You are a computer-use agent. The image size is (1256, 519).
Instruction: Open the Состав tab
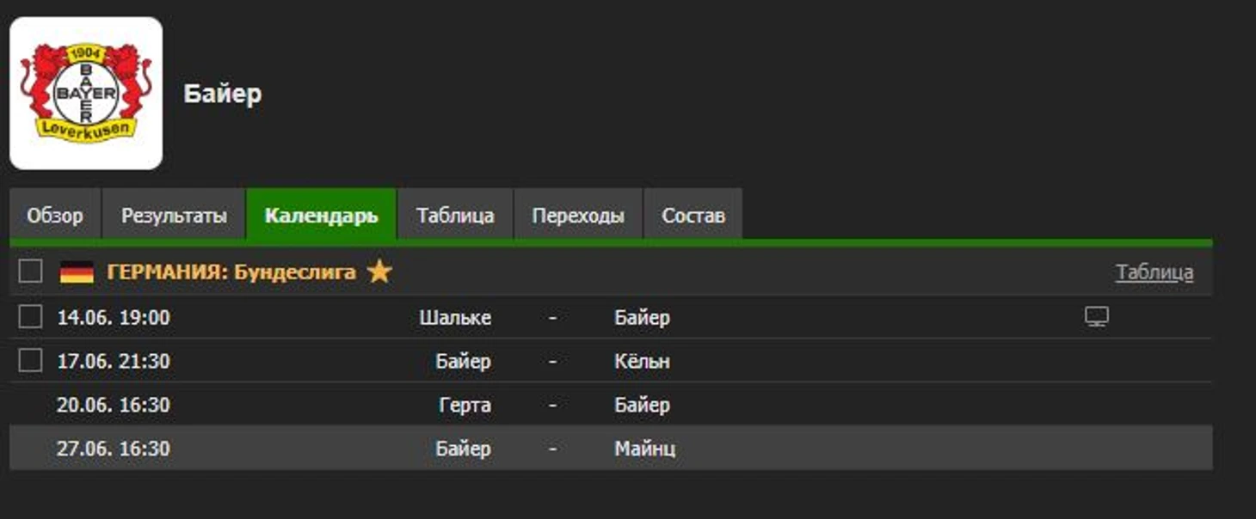(x=693, y=215)
